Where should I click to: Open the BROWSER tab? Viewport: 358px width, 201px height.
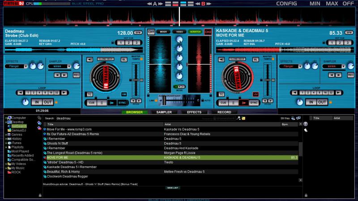coord(134,112)
